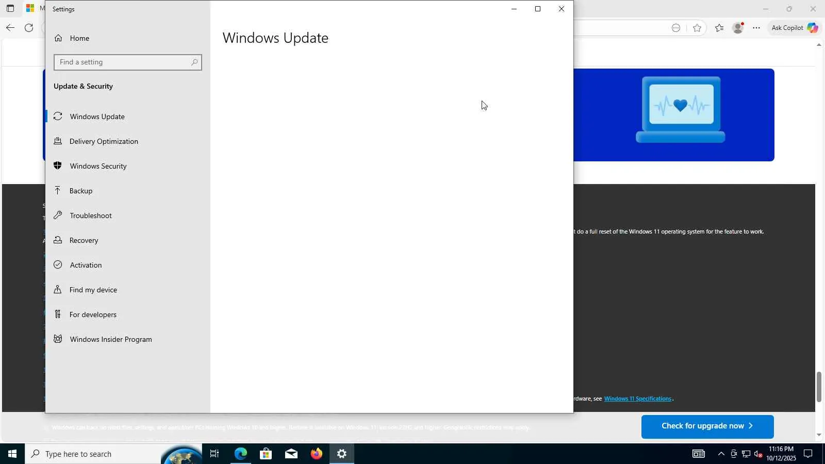Screen dimensions: 825x464
Task: Go to Settings Home
Action: tap(72, 38)
